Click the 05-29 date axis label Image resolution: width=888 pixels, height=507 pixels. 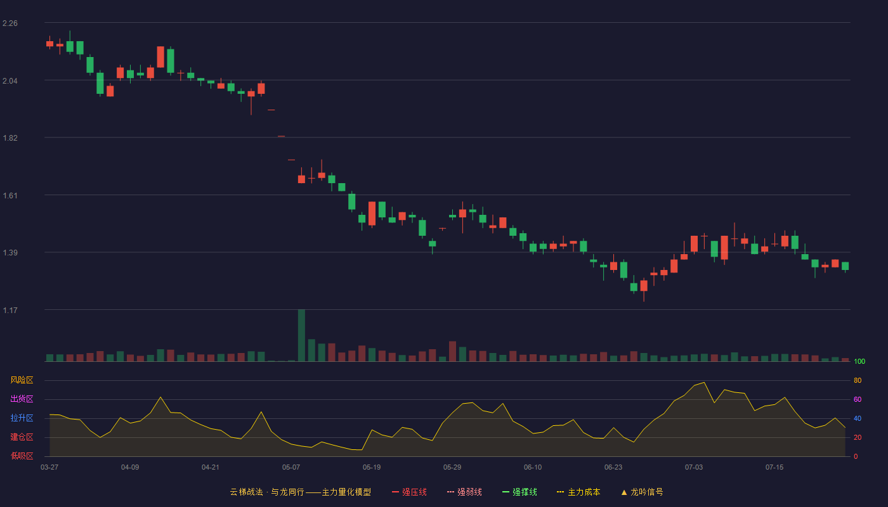coord(452,467)
